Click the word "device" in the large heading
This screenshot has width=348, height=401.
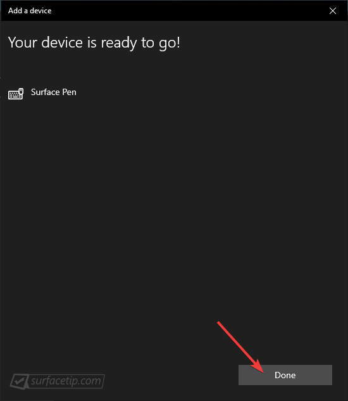click(62, 42)
